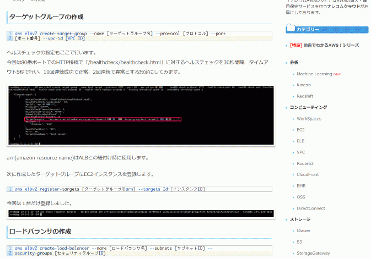
Task: Open the Machine Learning category link
Action: [314, 74]
